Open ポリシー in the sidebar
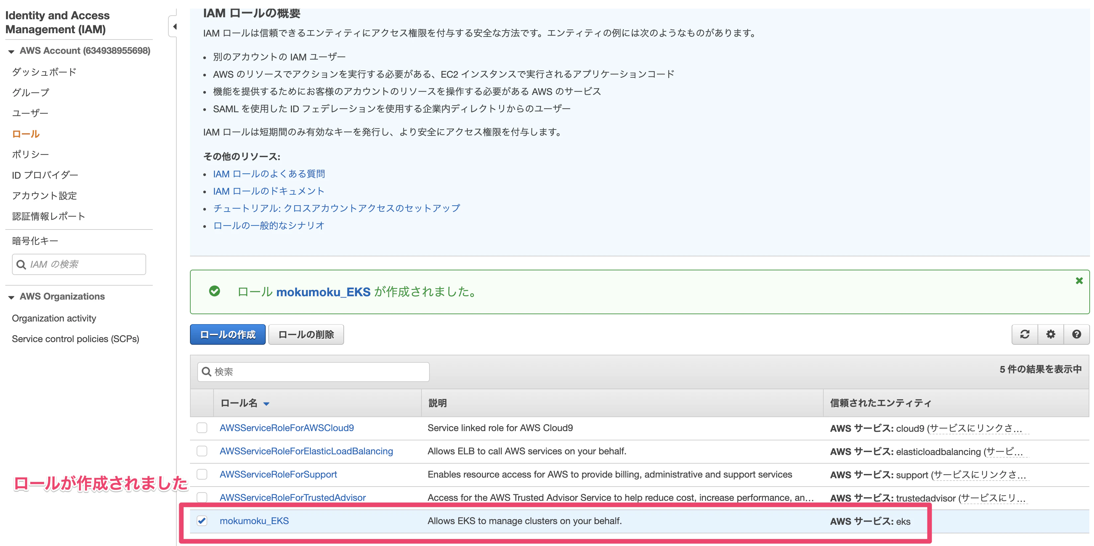This screenshot has height=546, width=1094. click(31, 154)
